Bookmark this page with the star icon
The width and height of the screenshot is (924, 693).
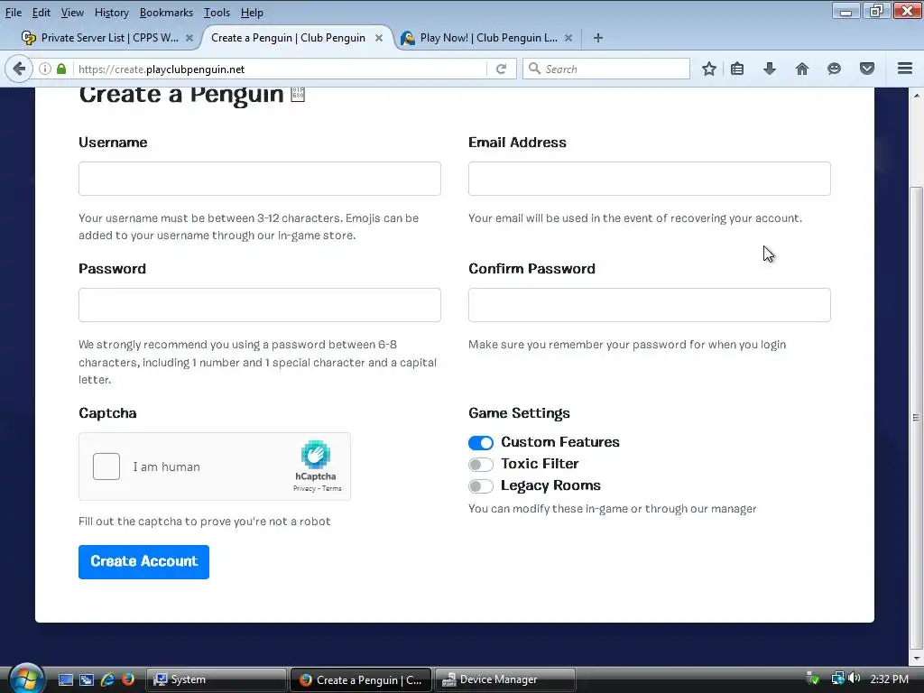(x=709, y=69)
